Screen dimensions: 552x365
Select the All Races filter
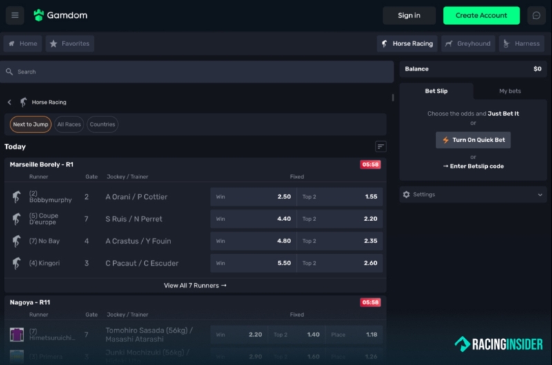(69, 125)
